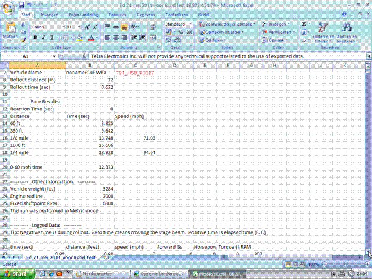Decrease the font size
The image size is (372, 279).
(95, 27)
